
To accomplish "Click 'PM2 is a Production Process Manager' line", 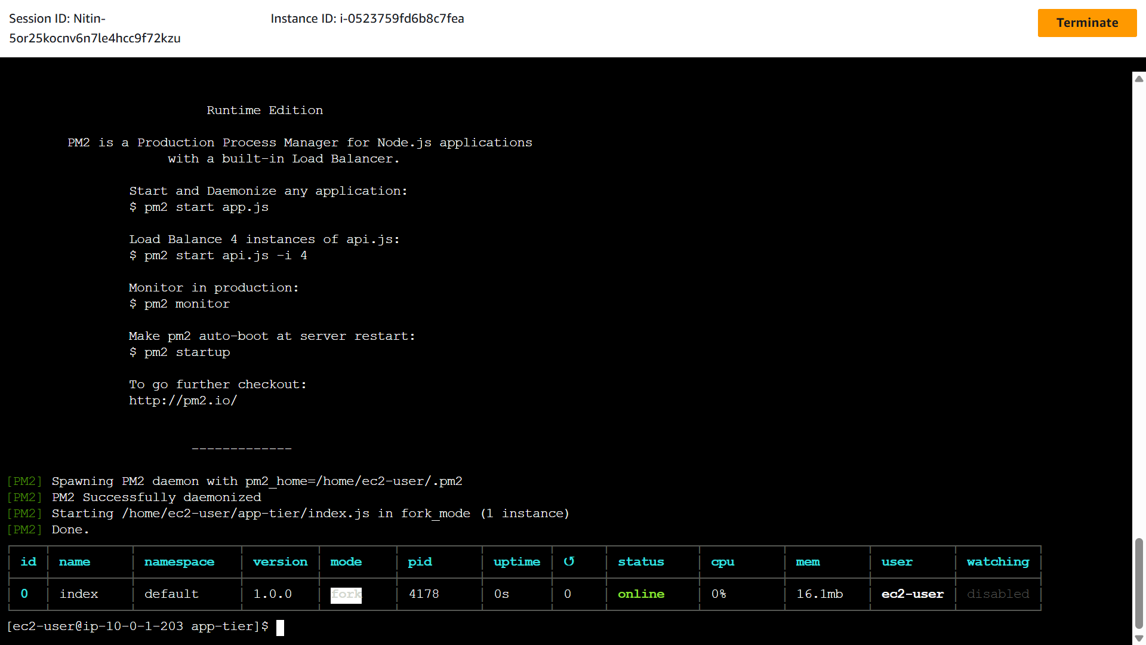I will (300, 143).
